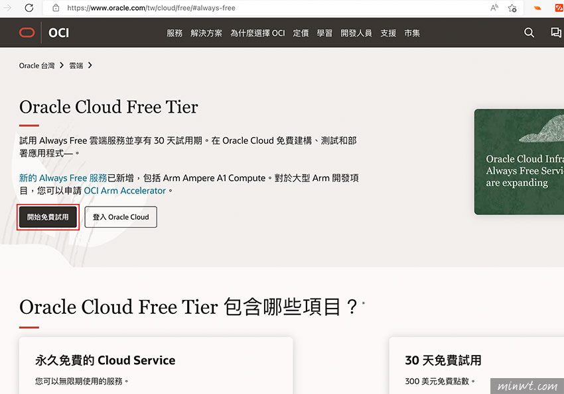Click the browser refresh icon
Image resolution: width=564 pixels, height=394 pixels.
29,8
